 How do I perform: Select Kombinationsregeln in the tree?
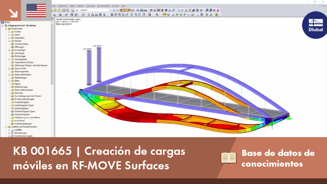point(23,136)
